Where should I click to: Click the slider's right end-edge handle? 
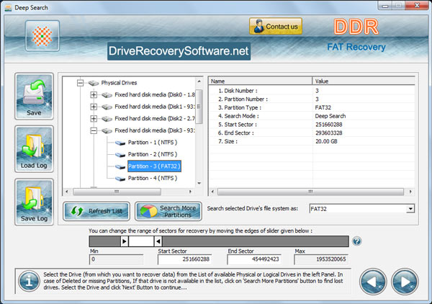158,241
